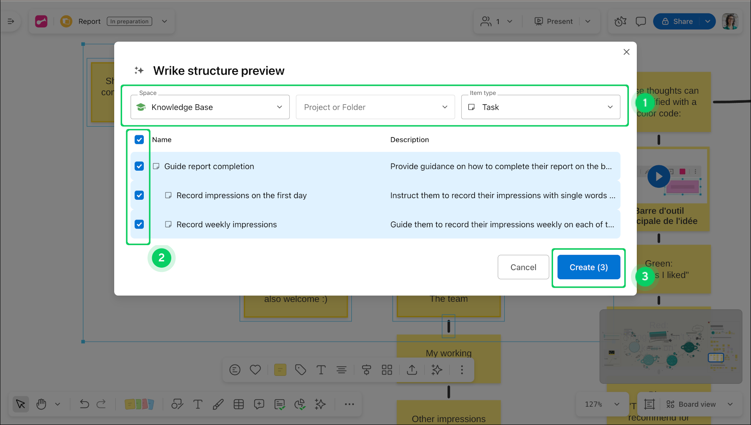Image resolution: width=751 pixels, height=425 pixels.
Task: Open the comments speech bubble icon
Action: (x=641, y=22)
